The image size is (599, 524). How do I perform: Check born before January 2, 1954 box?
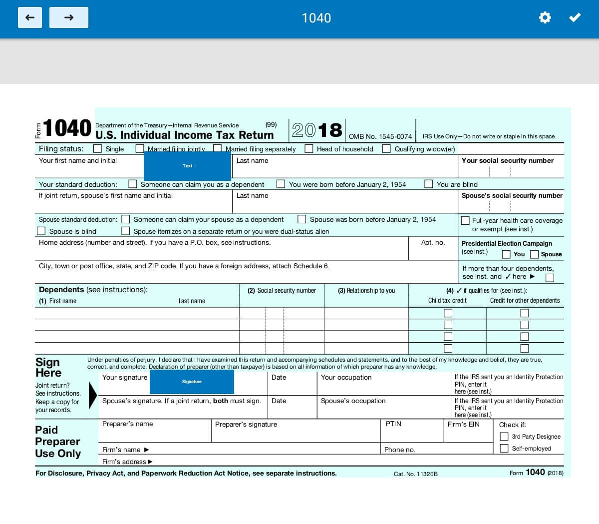(x=281, y=184)
